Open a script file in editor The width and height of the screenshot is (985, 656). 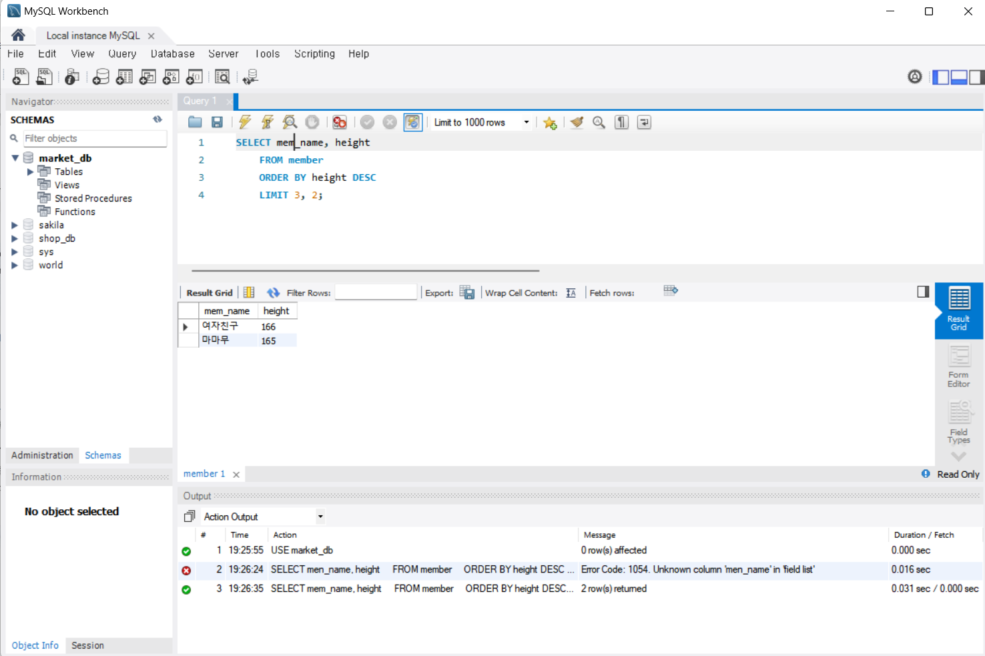pyautogui.click(x=195, y=122)
